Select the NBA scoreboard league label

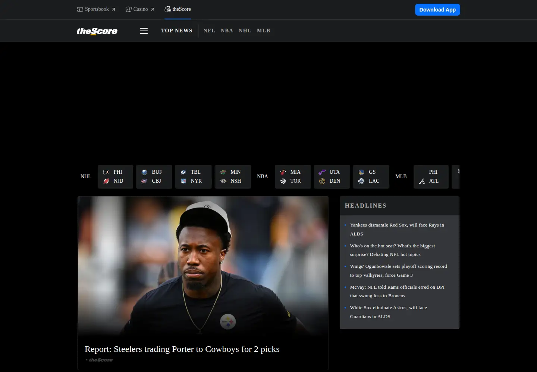click(x=263, y=177)
